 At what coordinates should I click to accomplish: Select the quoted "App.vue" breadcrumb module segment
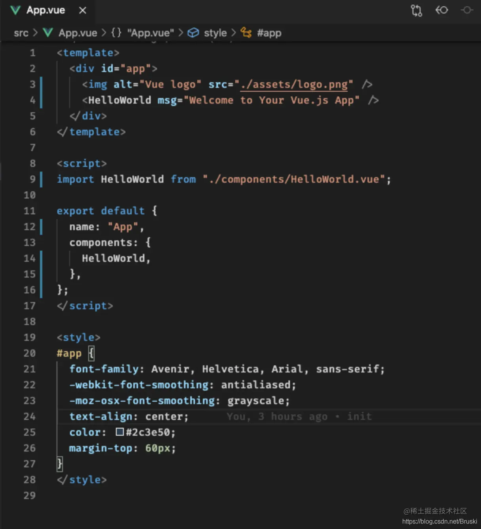(x=150, y=33)
